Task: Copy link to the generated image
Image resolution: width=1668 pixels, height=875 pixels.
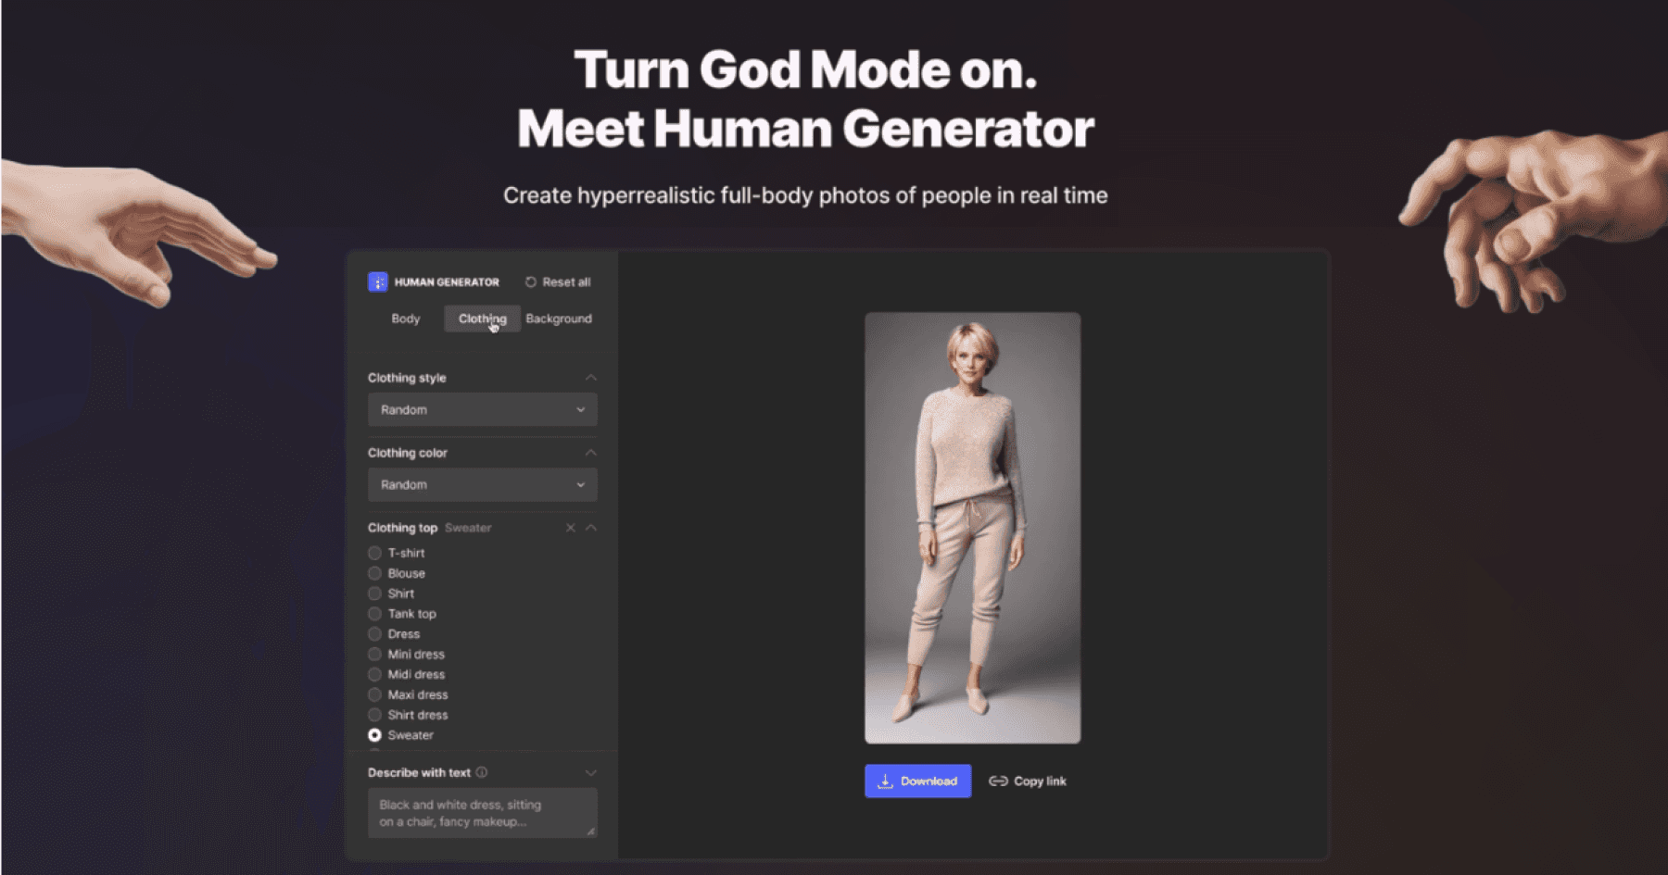Action: [x=1028, y=781]
